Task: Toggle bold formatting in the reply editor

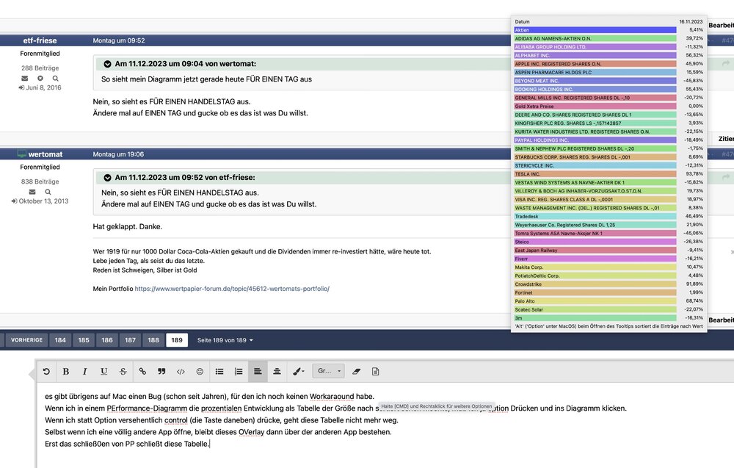Action: point(66,372)
